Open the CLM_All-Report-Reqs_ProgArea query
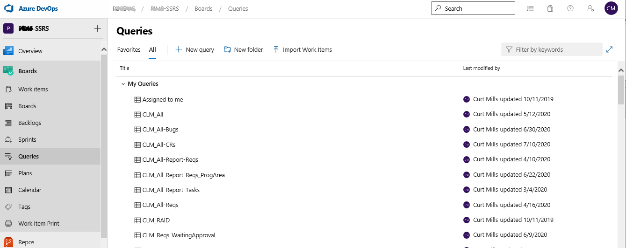 pos(184,175)
